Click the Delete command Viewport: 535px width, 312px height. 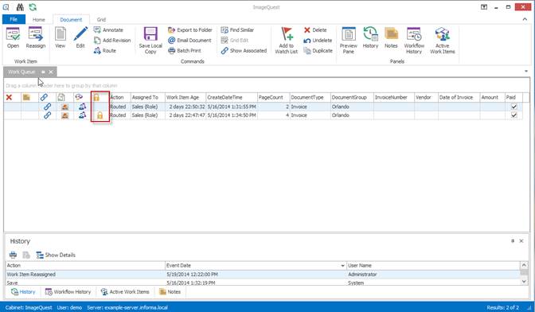point(315,30)
